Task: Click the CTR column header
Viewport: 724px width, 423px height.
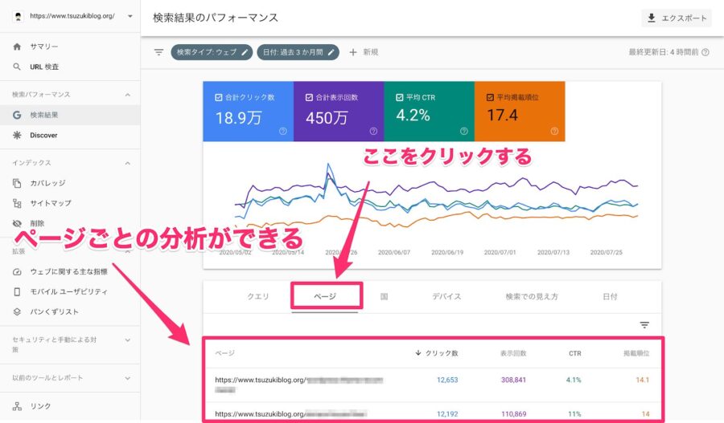Action: point(575,353)
